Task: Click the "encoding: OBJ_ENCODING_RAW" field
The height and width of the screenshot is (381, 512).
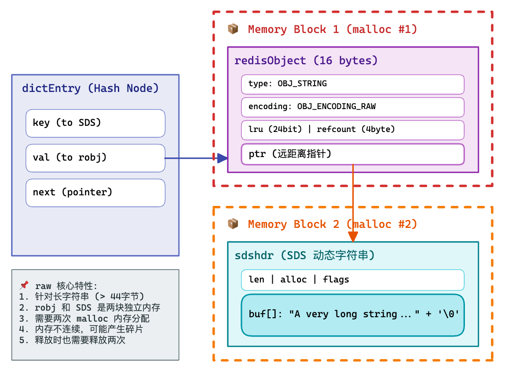Action: (x=352, y=107)
